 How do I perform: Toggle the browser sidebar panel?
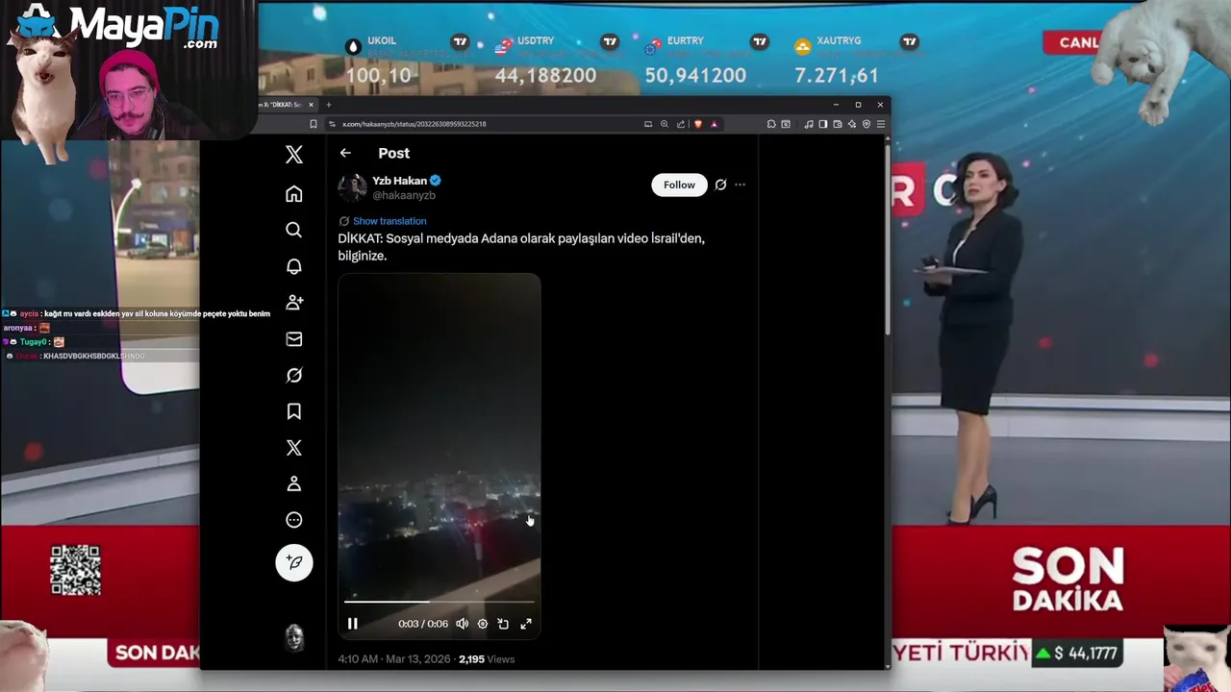823,124
